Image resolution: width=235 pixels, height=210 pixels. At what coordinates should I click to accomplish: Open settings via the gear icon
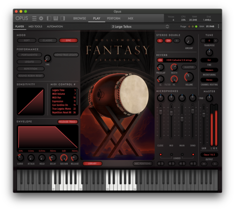click(x=41, y=18)
